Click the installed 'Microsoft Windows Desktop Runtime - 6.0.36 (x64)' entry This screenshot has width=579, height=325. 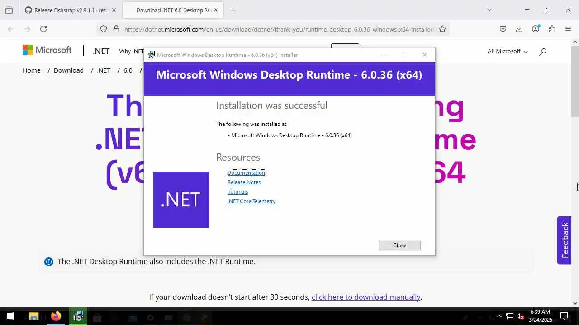pyautogui.click(x=291, y=135)
